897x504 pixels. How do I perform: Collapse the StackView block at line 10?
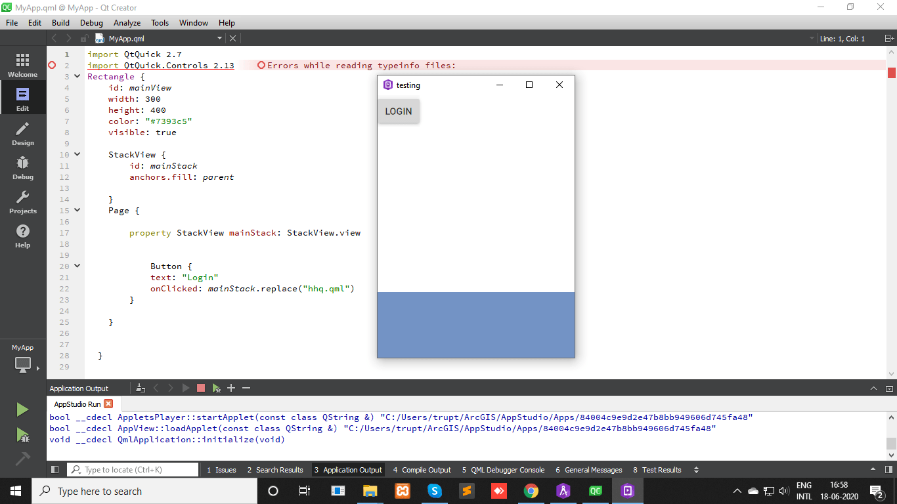pos(77,155)
